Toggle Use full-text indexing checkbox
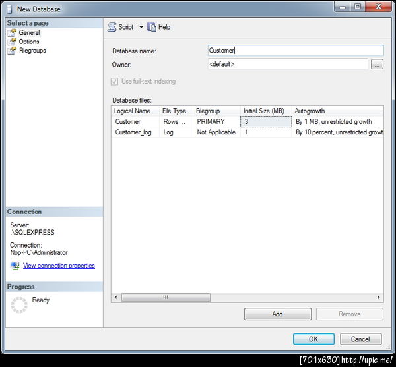 (114, 82)
